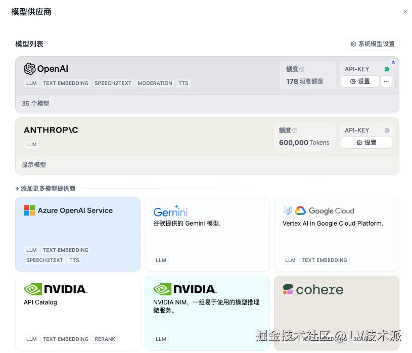
Task: Click NVIDIA API Catalog RERANK tag
Action: pyautogui.click(x=105, y=339)
